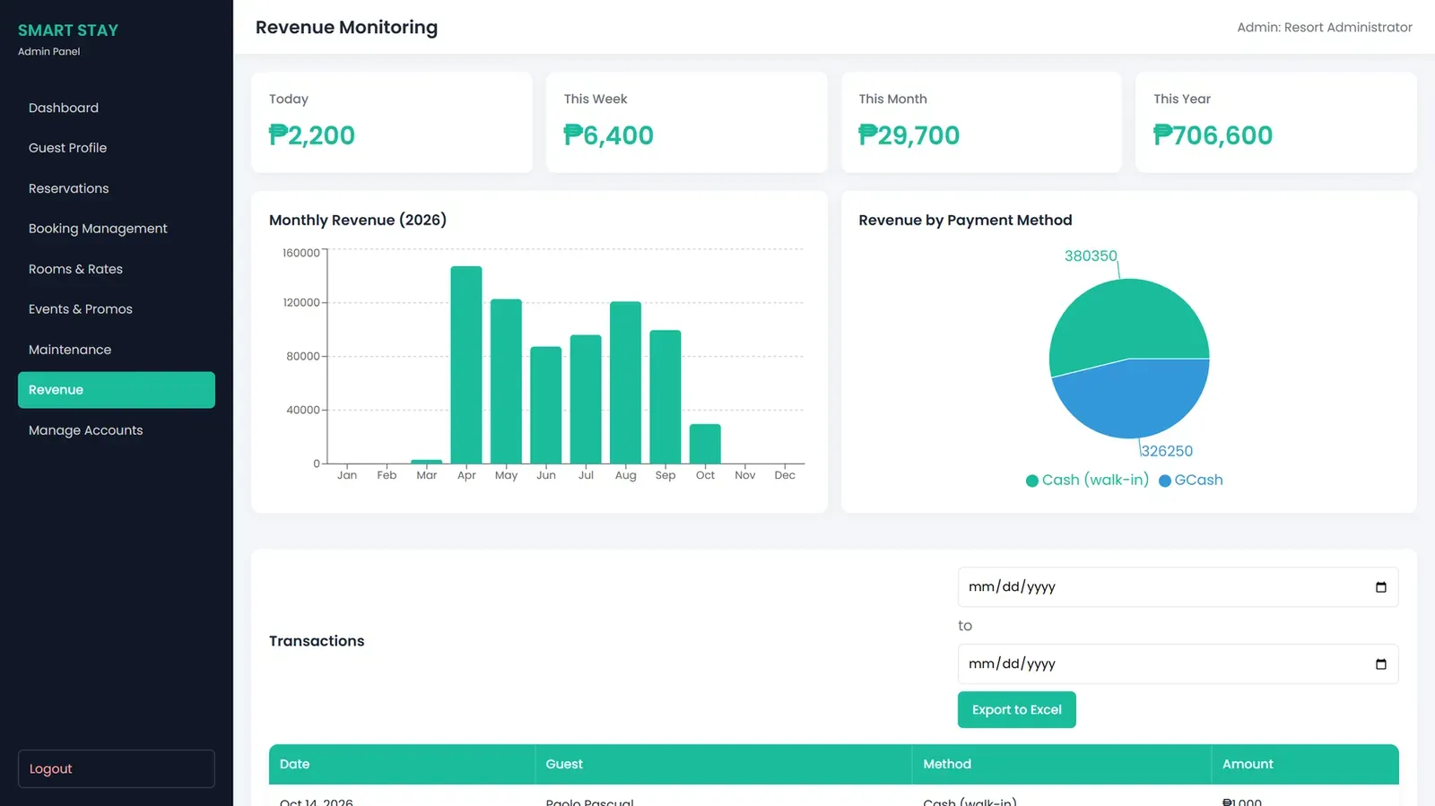Click the Amount column header
Image resolution: width=1435 pixels, height=806 pixels.
[x=1305, y=765]
